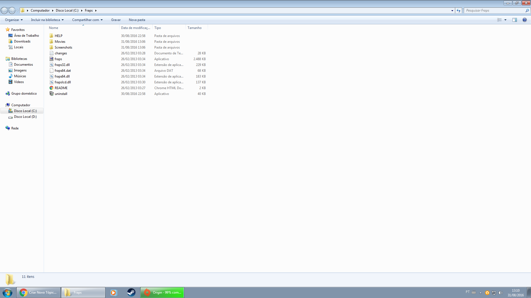Screen dimensions: 531x298
Task: Open Windows Media Player taskbar icon
Action: [x=114, y=292]
